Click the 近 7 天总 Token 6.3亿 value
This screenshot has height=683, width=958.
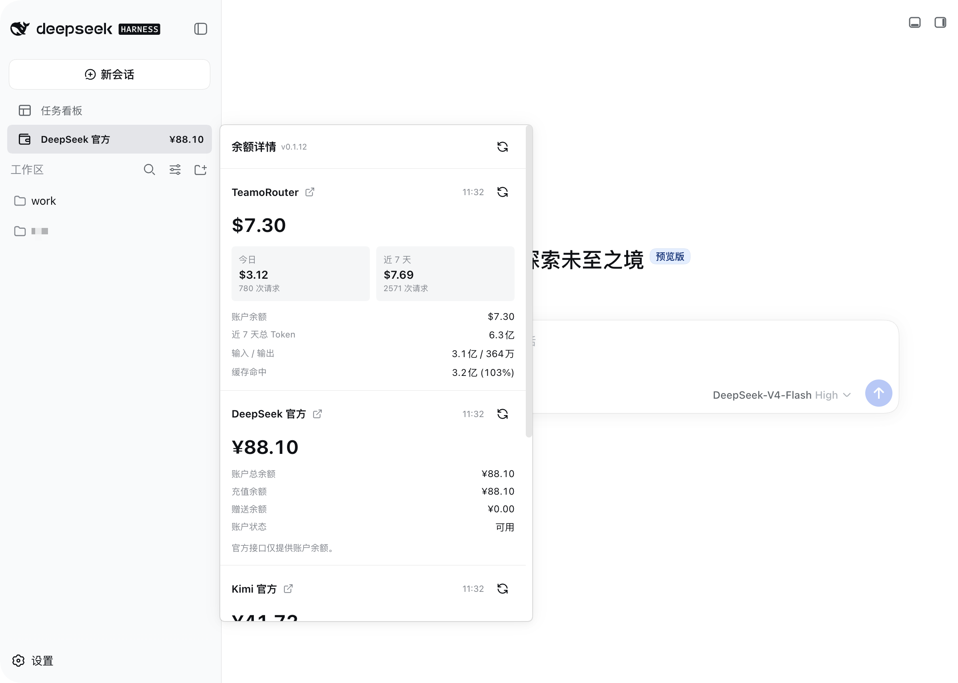click(x=501, y=335)
